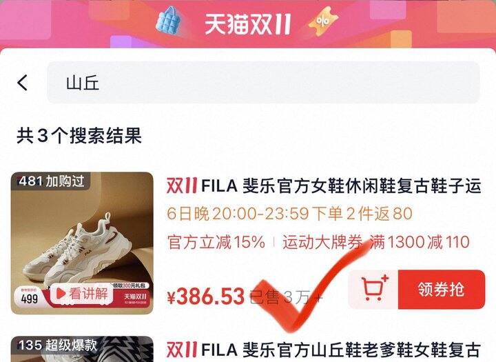Viewport: 496px width, 362px height.
Task: Click the search field containing 山丘
Action: pos(263,82)
